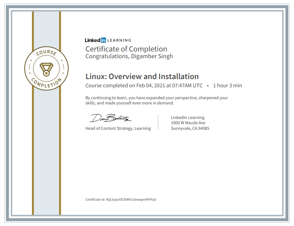Click the "By continuing to learn" paragraph
The image size is (294, 226).
point(156,100)
